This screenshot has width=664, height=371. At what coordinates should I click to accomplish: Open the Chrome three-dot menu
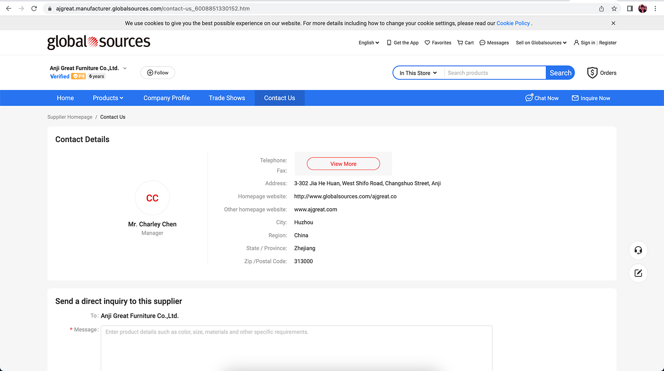[x=655, y=8]
